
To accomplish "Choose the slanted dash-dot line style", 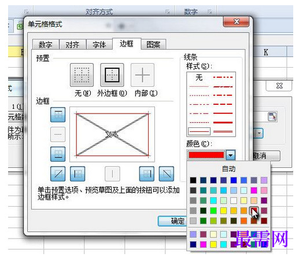I will [x=223, y=87].
